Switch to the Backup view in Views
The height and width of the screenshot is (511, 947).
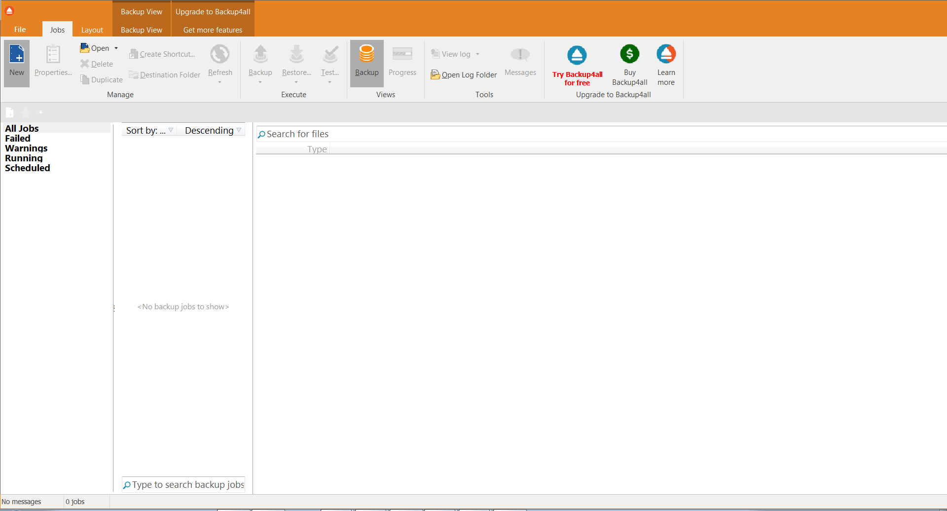pyautogui.click(x=367, y=63)
